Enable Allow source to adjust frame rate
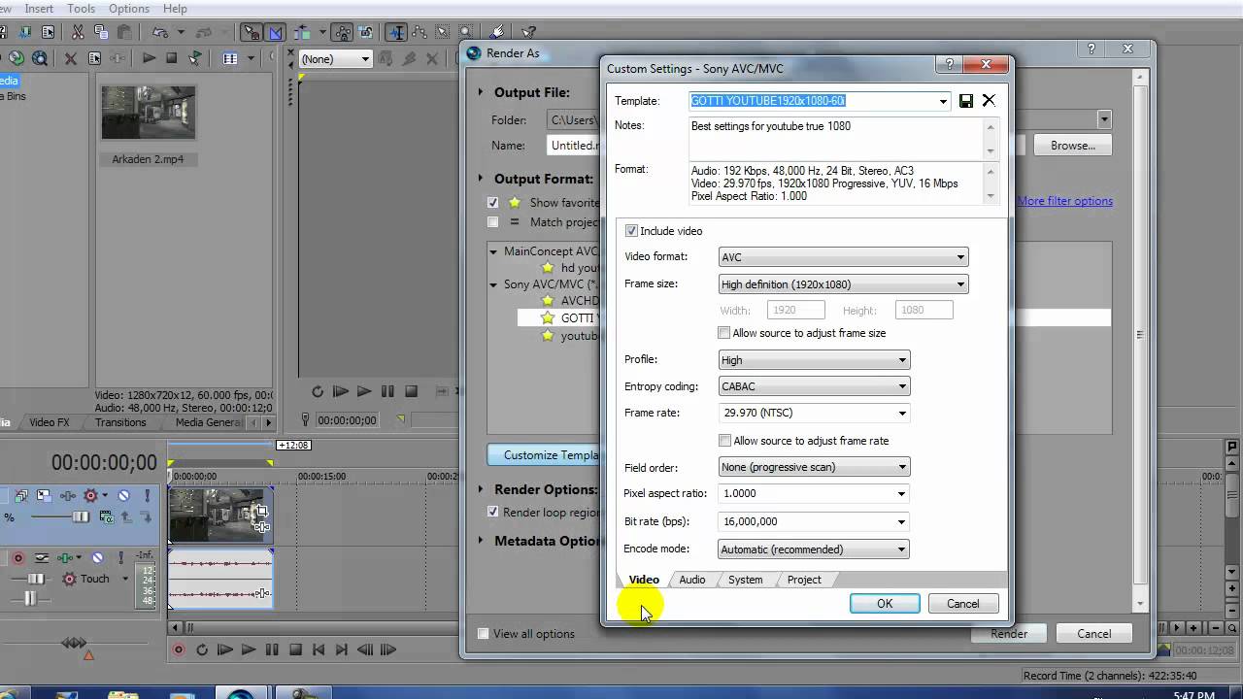The height and width of the screenshot is (699, 1243). tap(724, 441)
